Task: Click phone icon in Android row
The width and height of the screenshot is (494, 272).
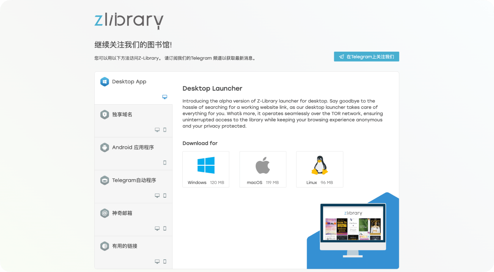Action: point(165,162)
